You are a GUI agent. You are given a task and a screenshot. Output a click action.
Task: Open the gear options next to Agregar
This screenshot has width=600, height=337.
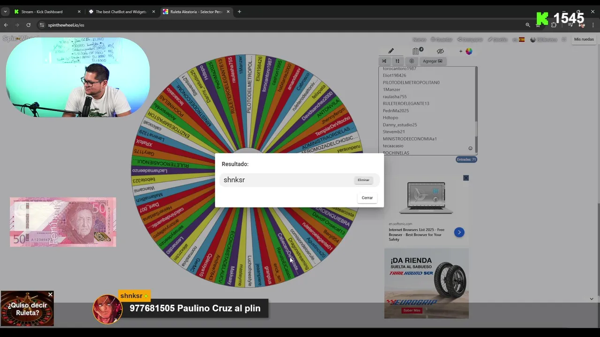click(412, 61)
